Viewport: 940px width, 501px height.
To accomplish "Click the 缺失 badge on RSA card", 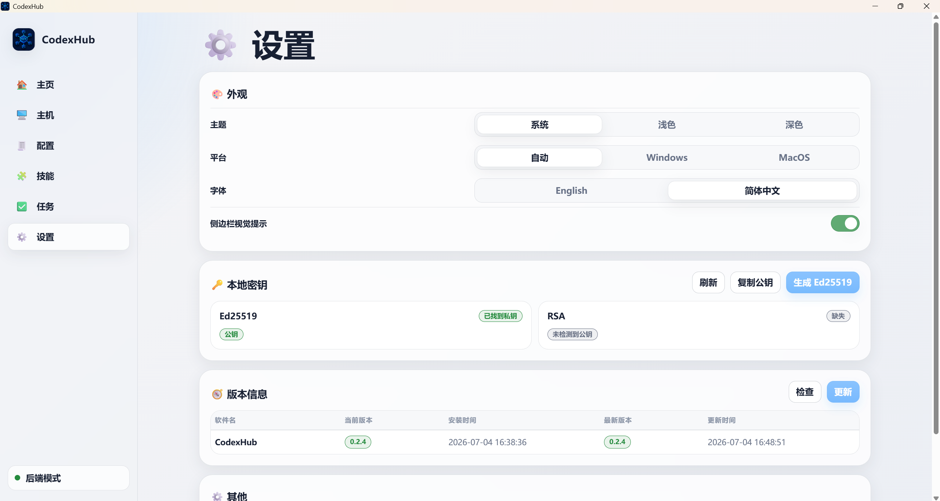I will point(838,316).
